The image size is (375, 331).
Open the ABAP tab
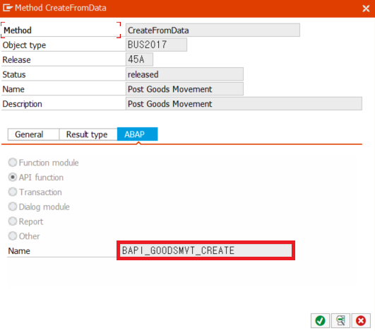click(137, 134)
